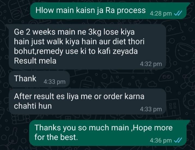Select the 'Hlow main kaisn ja Ra process' message
The image size is (195, 150).
point(108,11)
